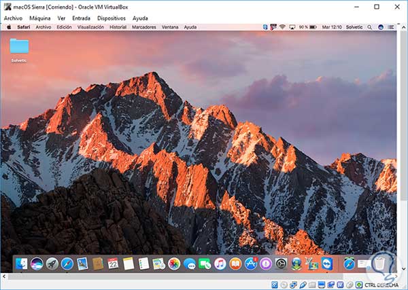Click VirtualBox shared folders status icon
Viewport: 408px width, 290px height.
(x=312, y=285)
